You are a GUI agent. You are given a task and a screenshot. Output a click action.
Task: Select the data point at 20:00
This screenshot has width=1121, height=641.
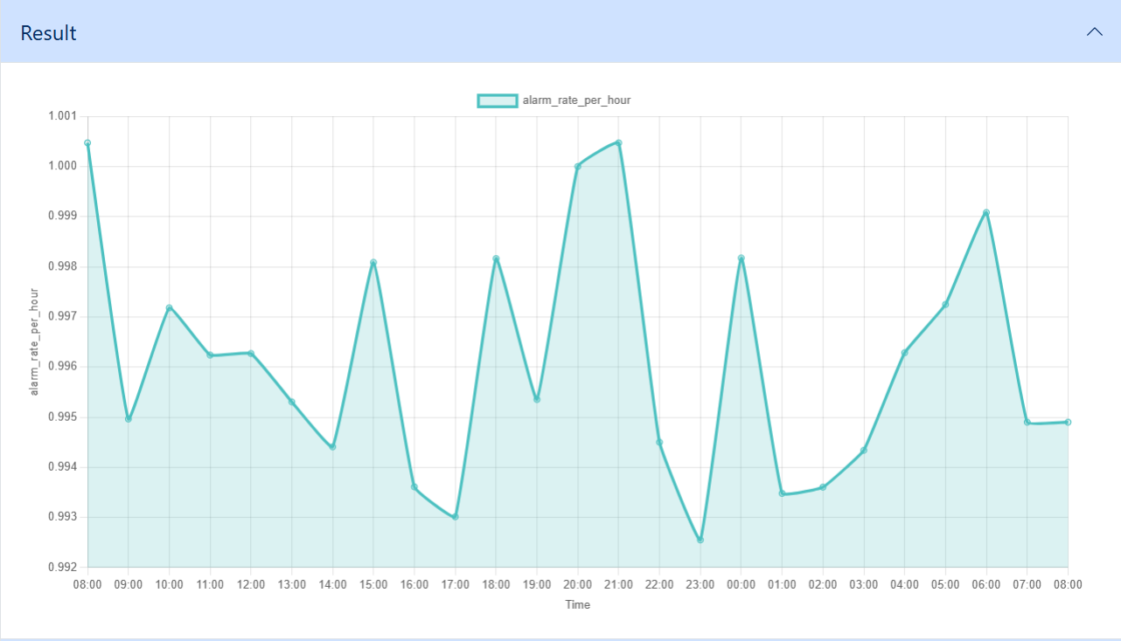(578, 166)
